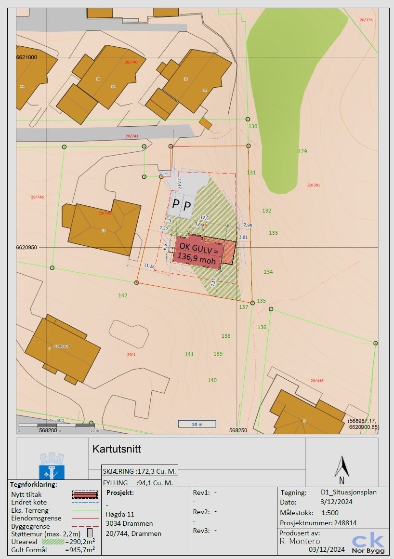Select the right P parking symbol
Viewport: 394px width, 559px height.
[187, 205]
